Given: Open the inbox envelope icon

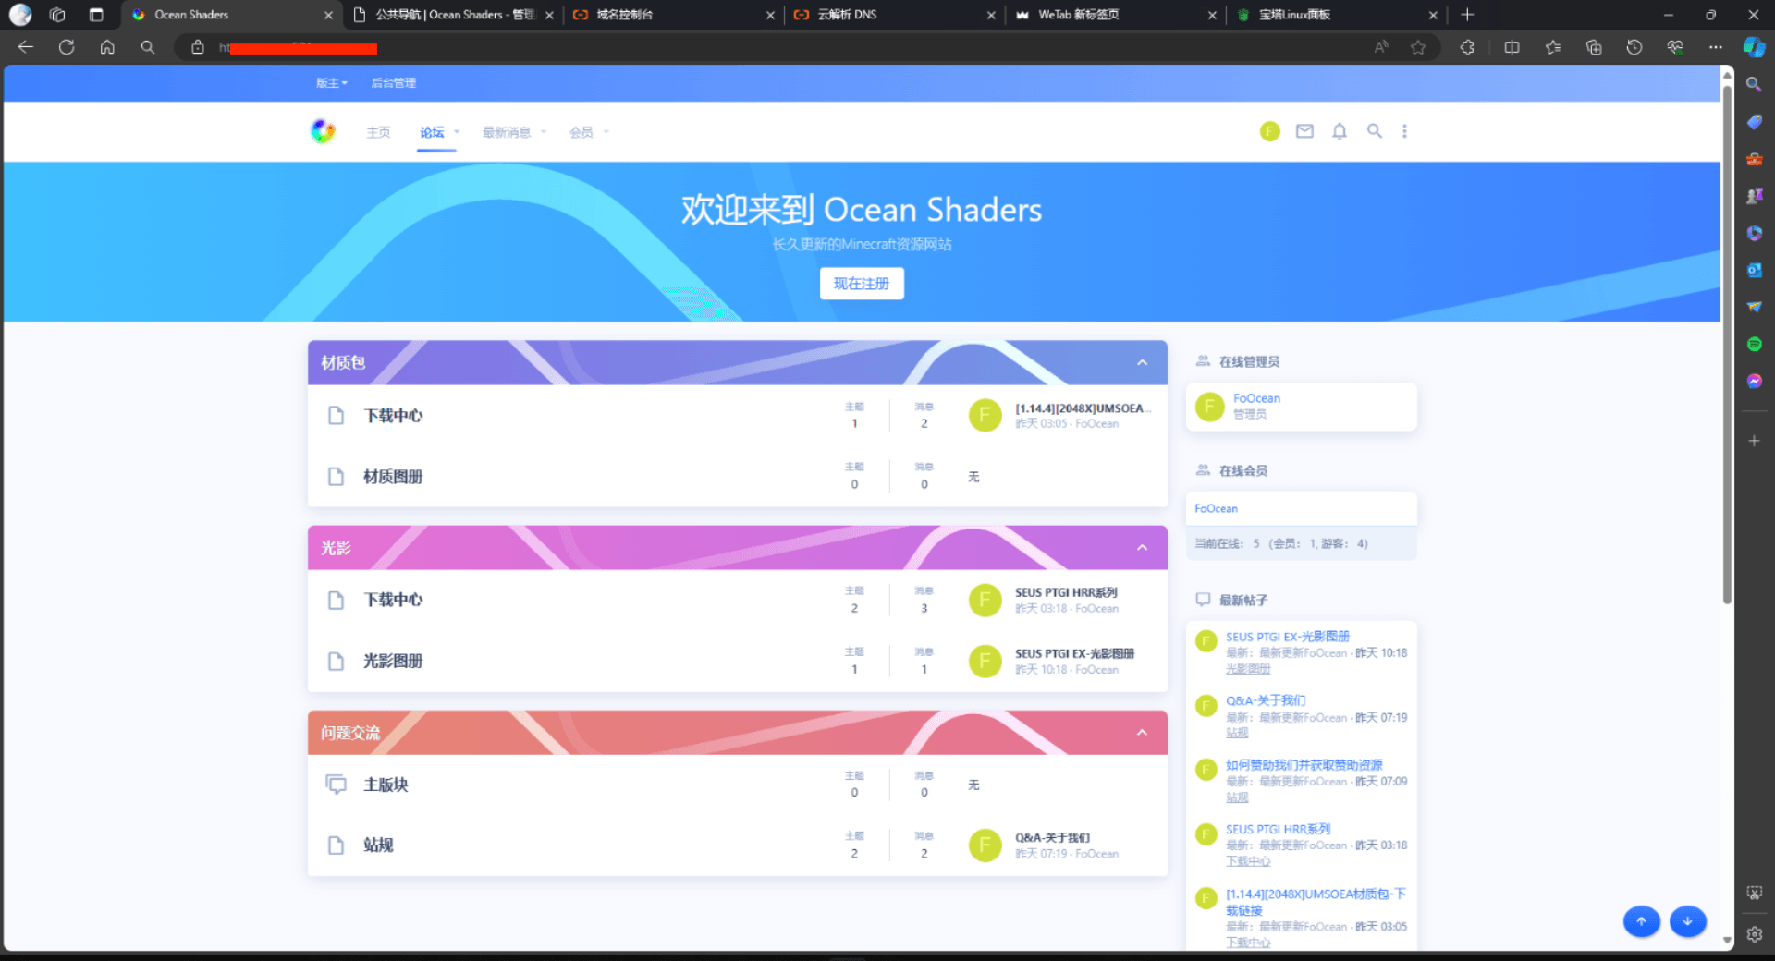Looking at the screenshot, I should [1304, 131].
